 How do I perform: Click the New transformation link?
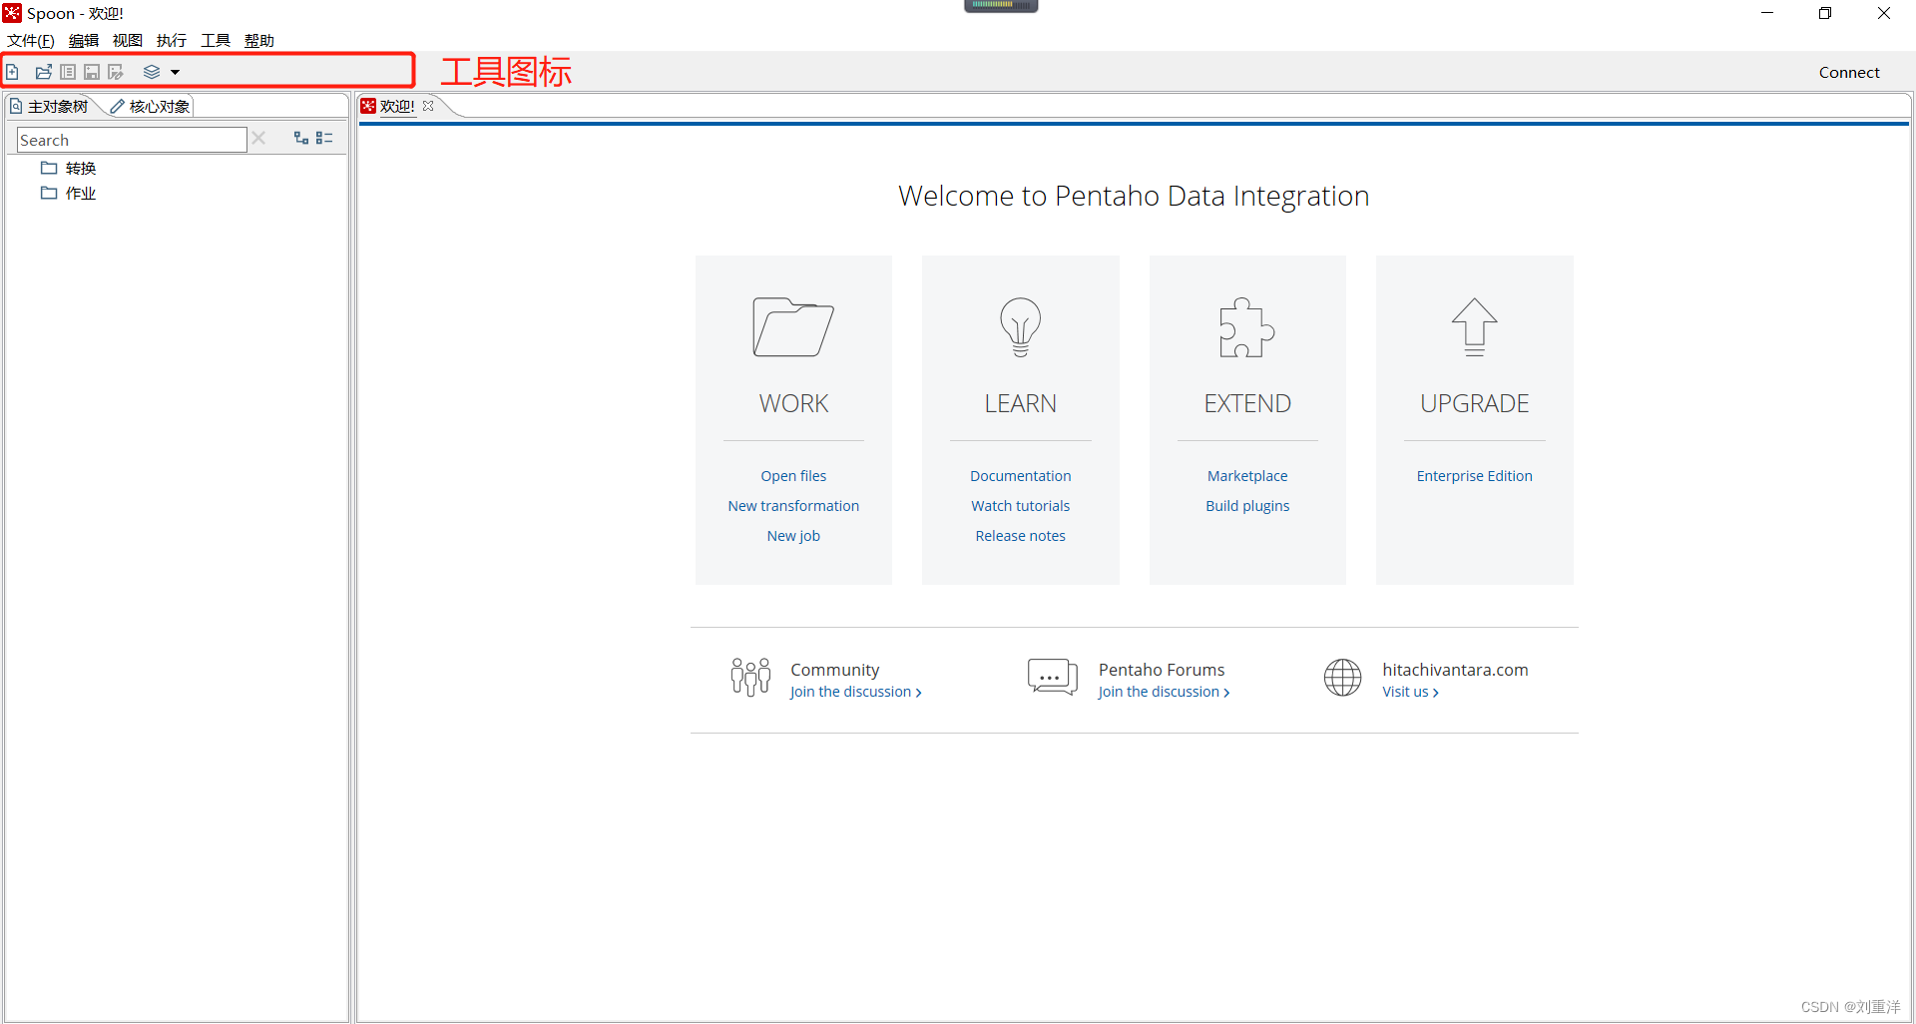[793, 506]
